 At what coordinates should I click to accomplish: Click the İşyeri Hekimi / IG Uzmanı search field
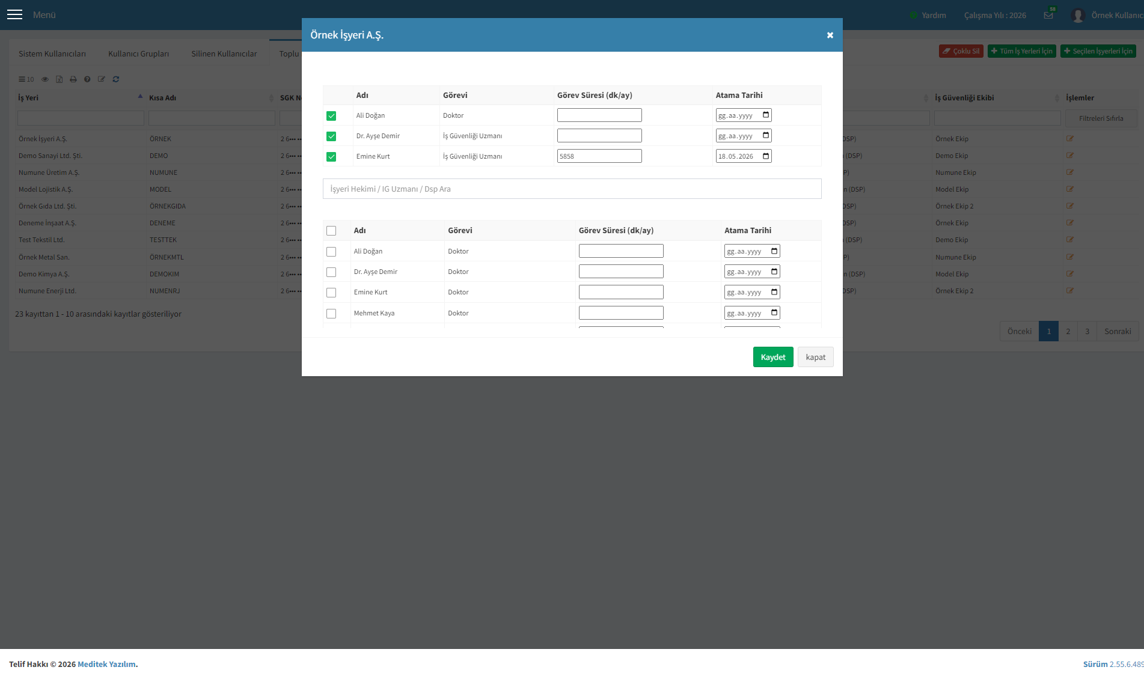click(x=572, y=189)
